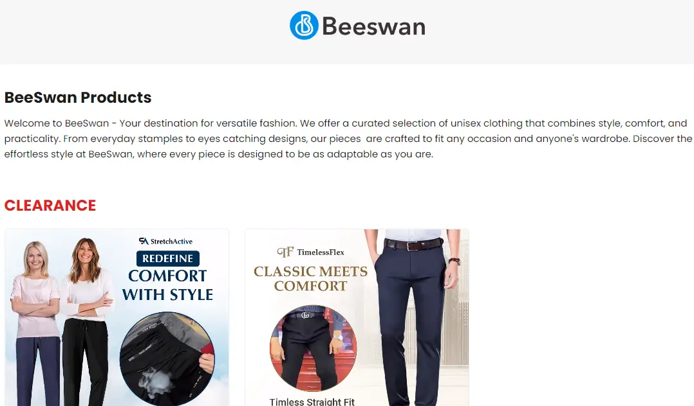Select the 'Timless Straight Fit' caption

(312, 401)
